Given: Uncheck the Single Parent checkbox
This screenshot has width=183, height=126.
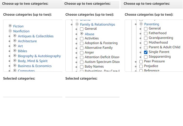Looking at the screenshot, I should pyautogui.click(x=146, y=52).
